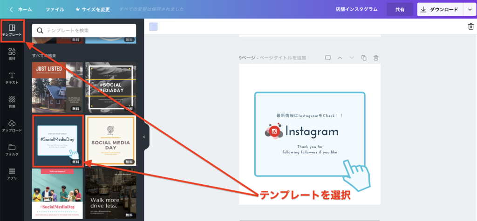The image size is (477, 221).
Task: Open the background color swatch
Action: click(x=153, y=26)
